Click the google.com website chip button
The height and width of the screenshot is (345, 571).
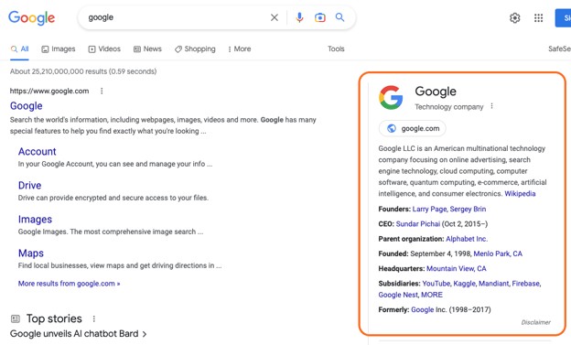point(412,128)
